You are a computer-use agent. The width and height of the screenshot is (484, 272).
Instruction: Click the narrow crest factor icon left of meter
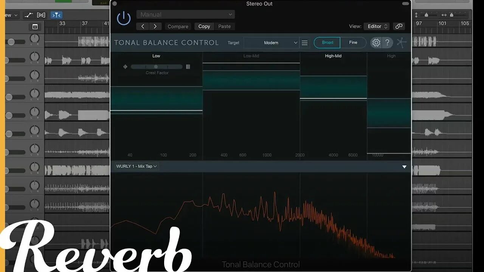coord(126,67)
